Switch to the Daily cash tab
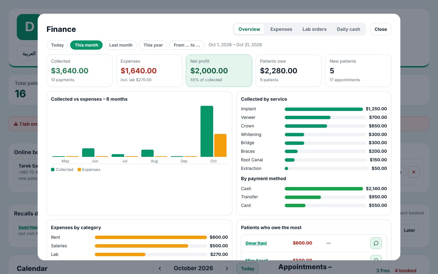438x274 pixels. [348, 29]
